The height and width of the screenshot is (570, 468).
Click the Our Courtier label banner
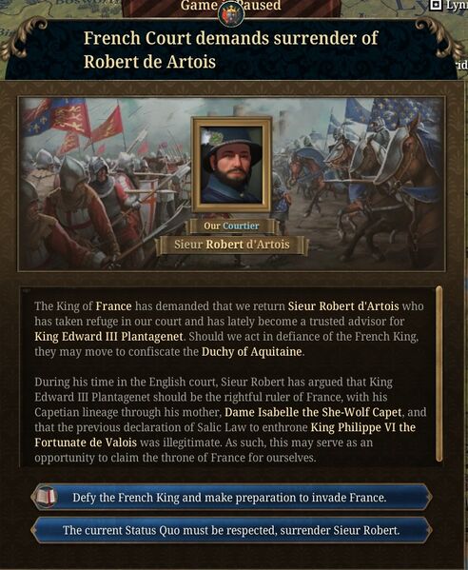coord(231,226)
